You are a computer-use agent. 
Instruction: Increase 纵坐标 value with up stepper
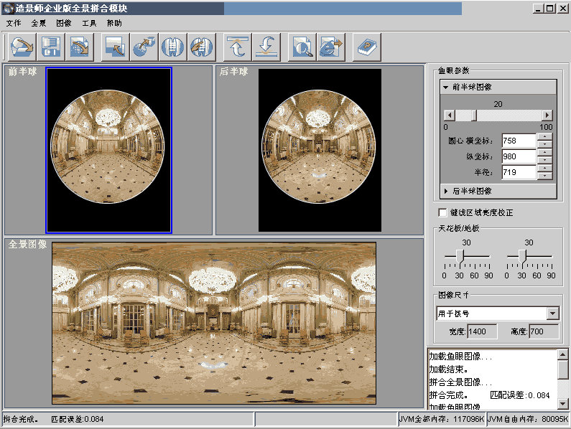click(544, 153)
